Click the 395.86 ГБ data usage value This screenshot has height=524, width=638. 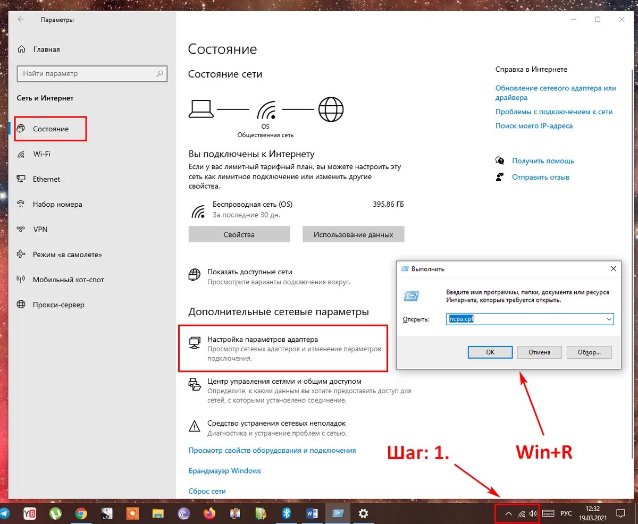click(x=389, y=204)
